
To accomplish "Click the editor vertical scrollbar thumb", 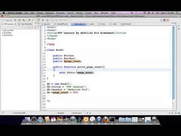I will click(173, 63).
